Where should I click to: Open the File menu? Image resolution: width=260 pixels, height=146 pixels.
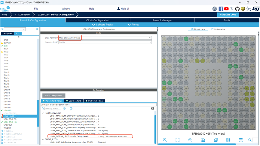36,9
